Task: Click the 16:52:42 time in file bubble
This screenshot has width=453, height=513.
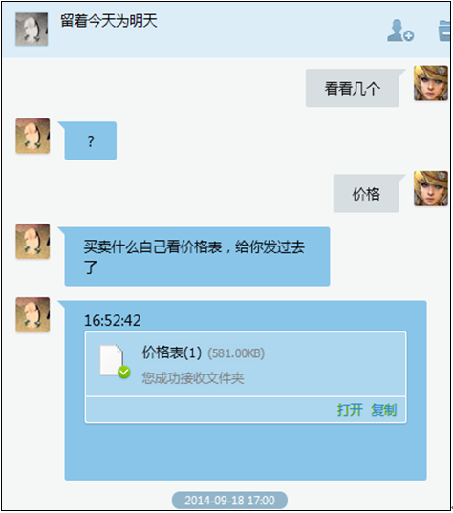Action: (113, 320)
